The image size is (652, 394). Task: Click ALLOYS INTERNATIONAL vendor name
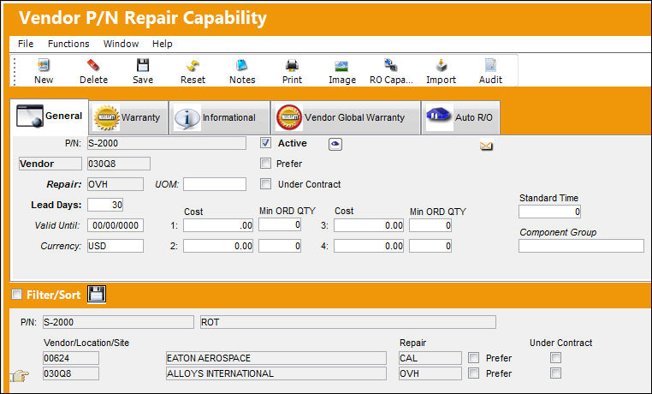276,373
